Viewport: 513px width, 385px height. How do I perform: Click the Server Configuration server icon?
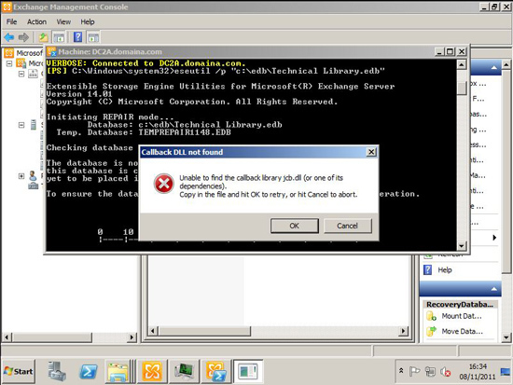click(33, 125)
